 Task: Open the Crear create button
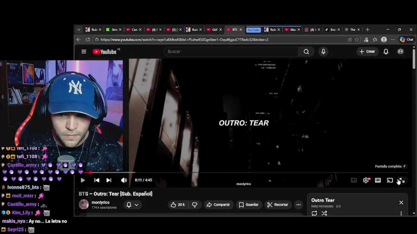367,52
